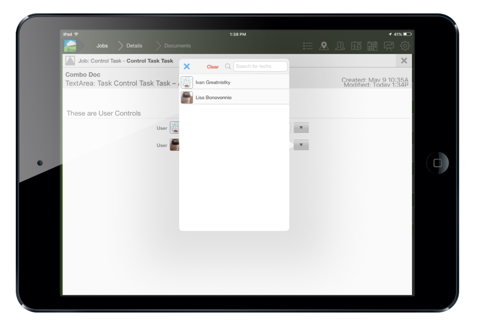
Task: Click the first User control avatar thumbnail
Action: tap(175, 128)
